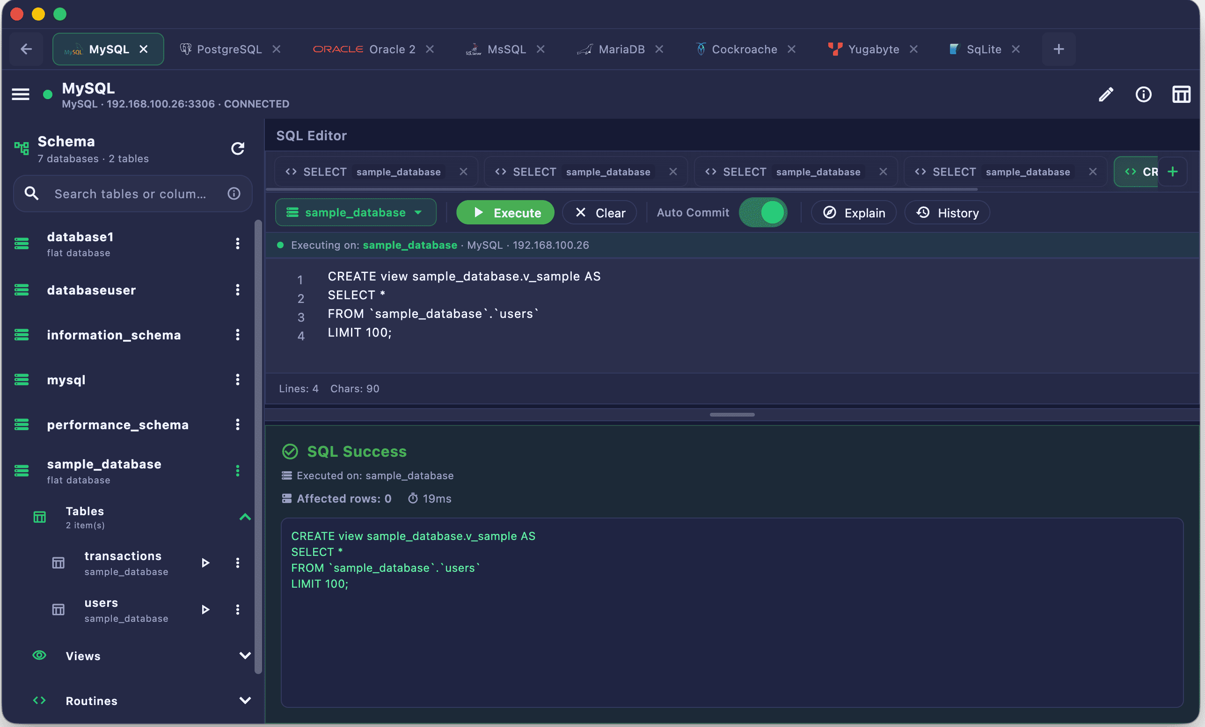Image resolution: width=1205 pixels, height=727 pixels.
Task: Refresh the schema list
Action: pos(238,149)
